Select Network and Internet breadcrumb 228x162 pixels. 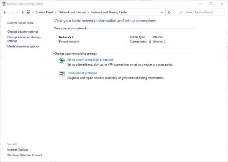[x=72, y=13]
